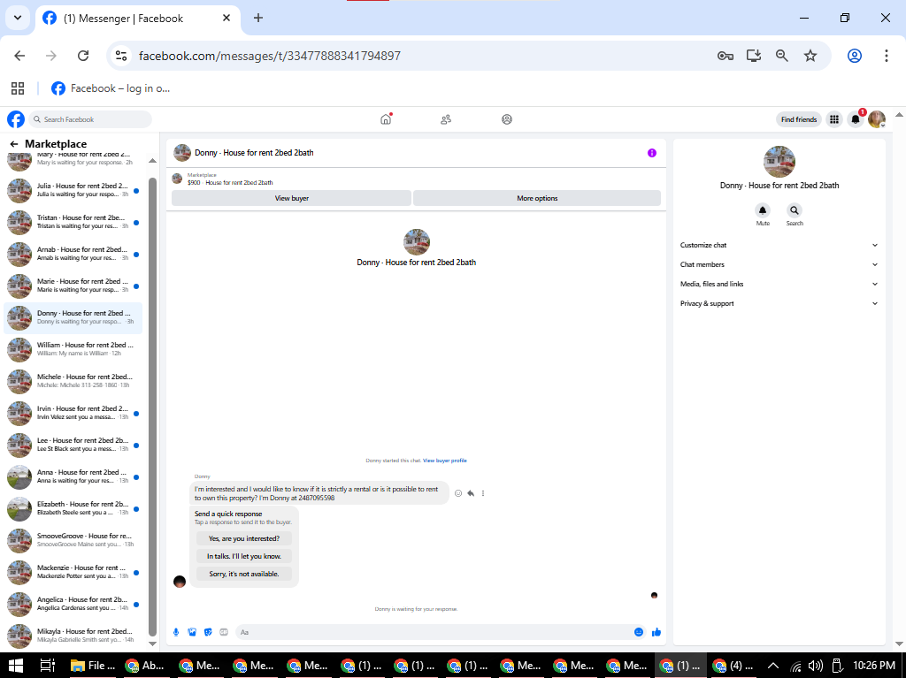Image resolution: width=906 pixels, height=678 pixels.
Task: Select the Messenger | Facebook browser tab
Action: (139, 19)
